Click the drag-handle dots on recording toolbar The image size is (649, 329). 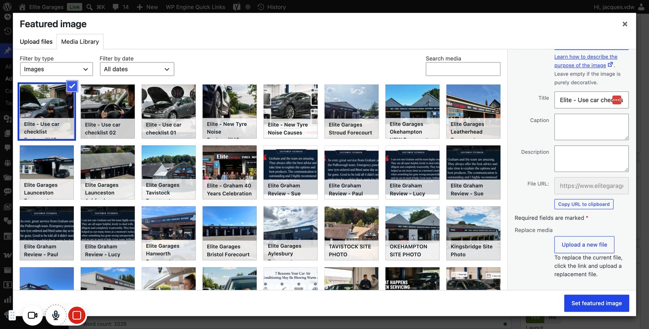12,315
